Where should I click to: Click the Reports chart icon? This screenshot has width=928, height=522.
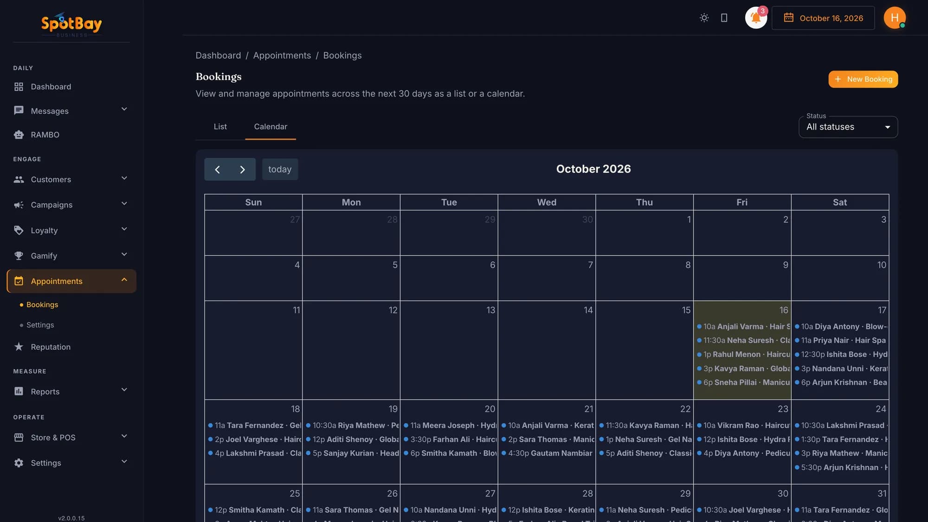point(19,392)
